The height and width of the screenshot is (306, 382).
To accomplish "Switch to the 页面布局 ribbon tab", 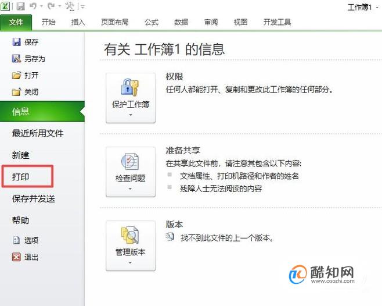I will (x=115, y=22).
